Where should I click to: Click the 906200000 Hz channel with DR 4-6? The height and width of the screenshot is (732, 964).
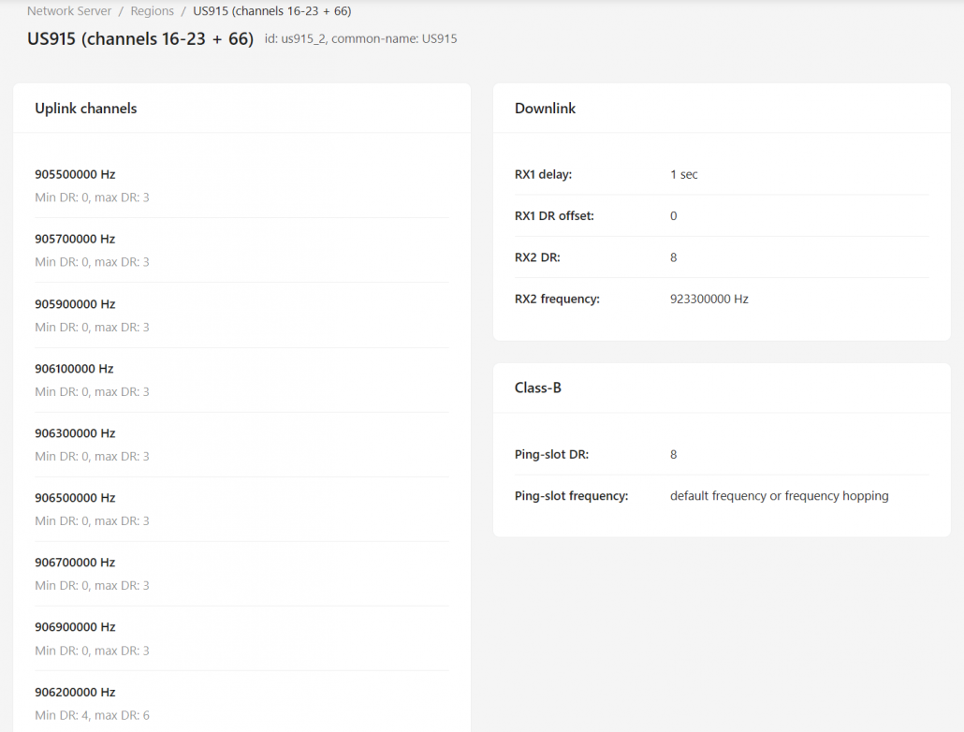tap(75, 693)
